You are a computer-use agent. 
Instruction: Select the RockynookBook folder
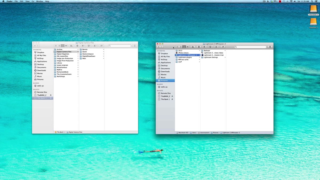click(x=62, y=72)
